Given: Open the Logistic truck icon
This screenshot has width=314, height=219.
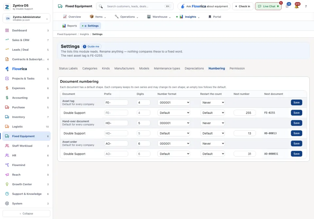Looking at the screenshot, I should [7, 126].
